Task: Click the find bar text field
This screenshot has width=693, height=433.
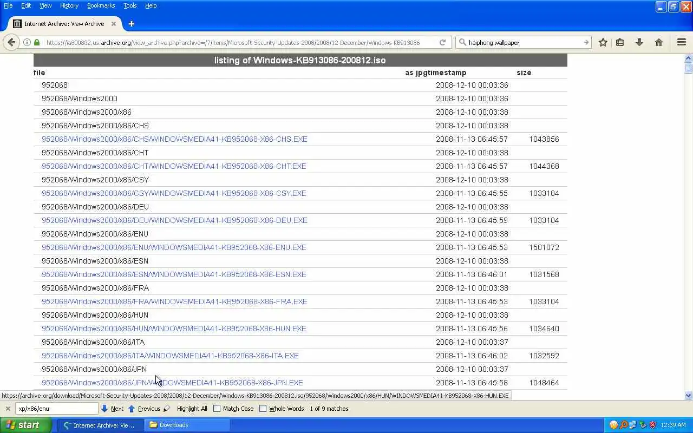Action: point(56,409)
